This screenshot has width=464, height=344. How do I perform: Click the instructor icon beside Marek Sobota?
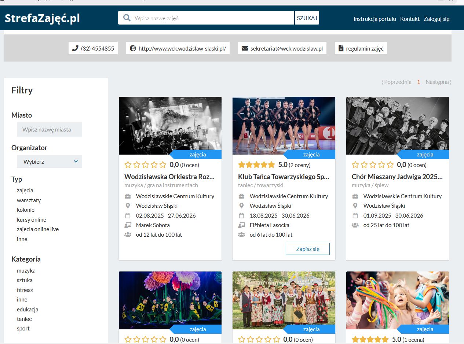coord(128,225)
